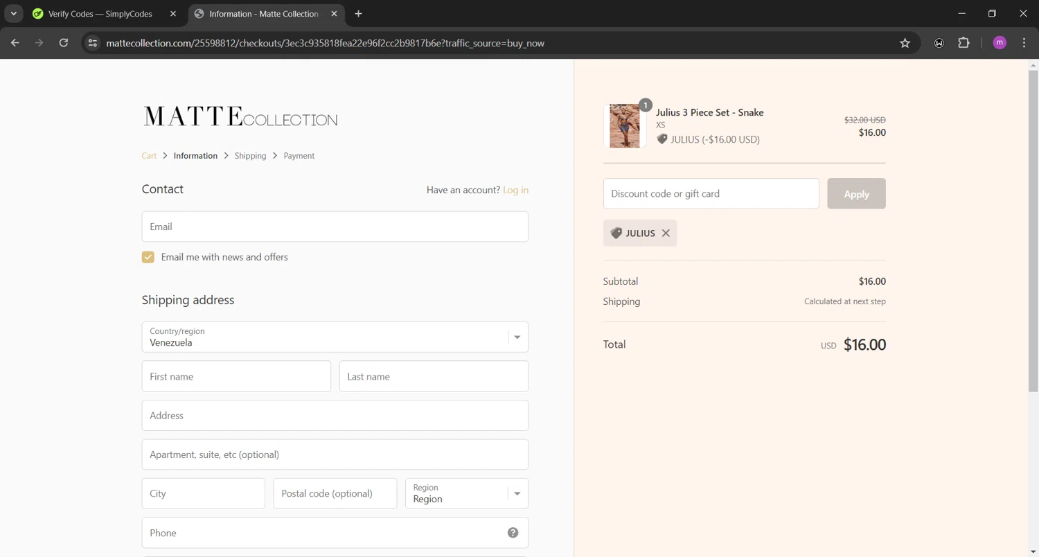Click the item quantity badge on thumbnail
Image resolution: width=1039 pixels, height=557 pixels.
tap(645, 105)
